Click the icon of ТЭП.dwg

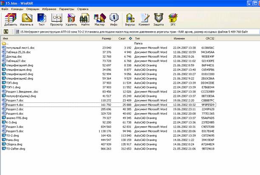4,83
